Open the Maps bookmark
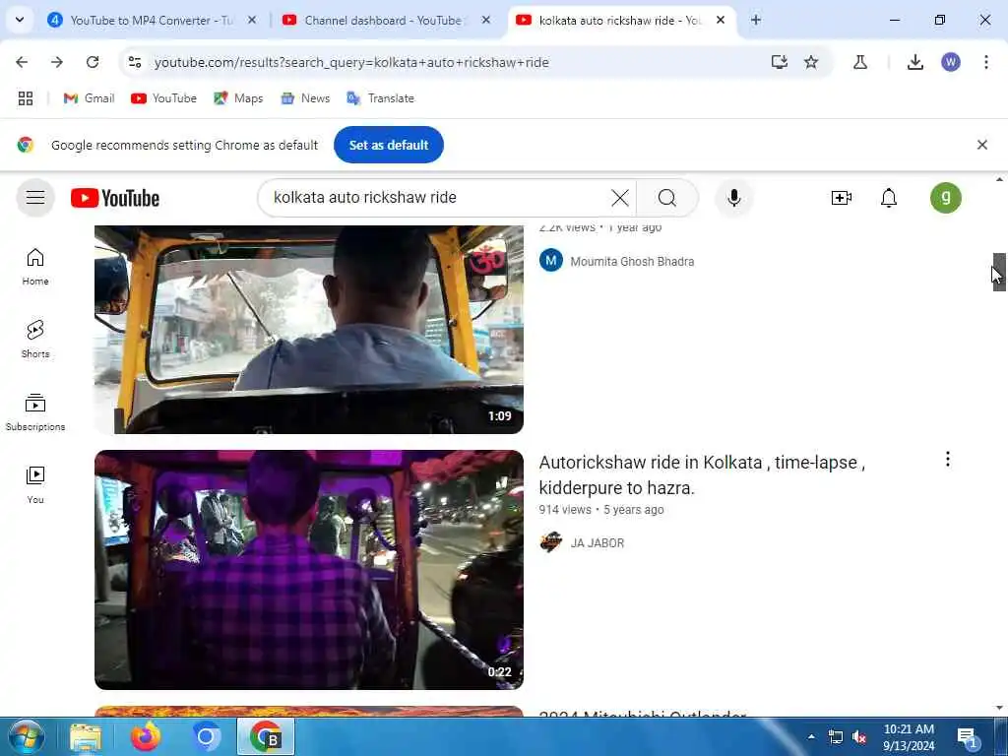Viewport: 1008px width, 756px height. click(238, 98)
